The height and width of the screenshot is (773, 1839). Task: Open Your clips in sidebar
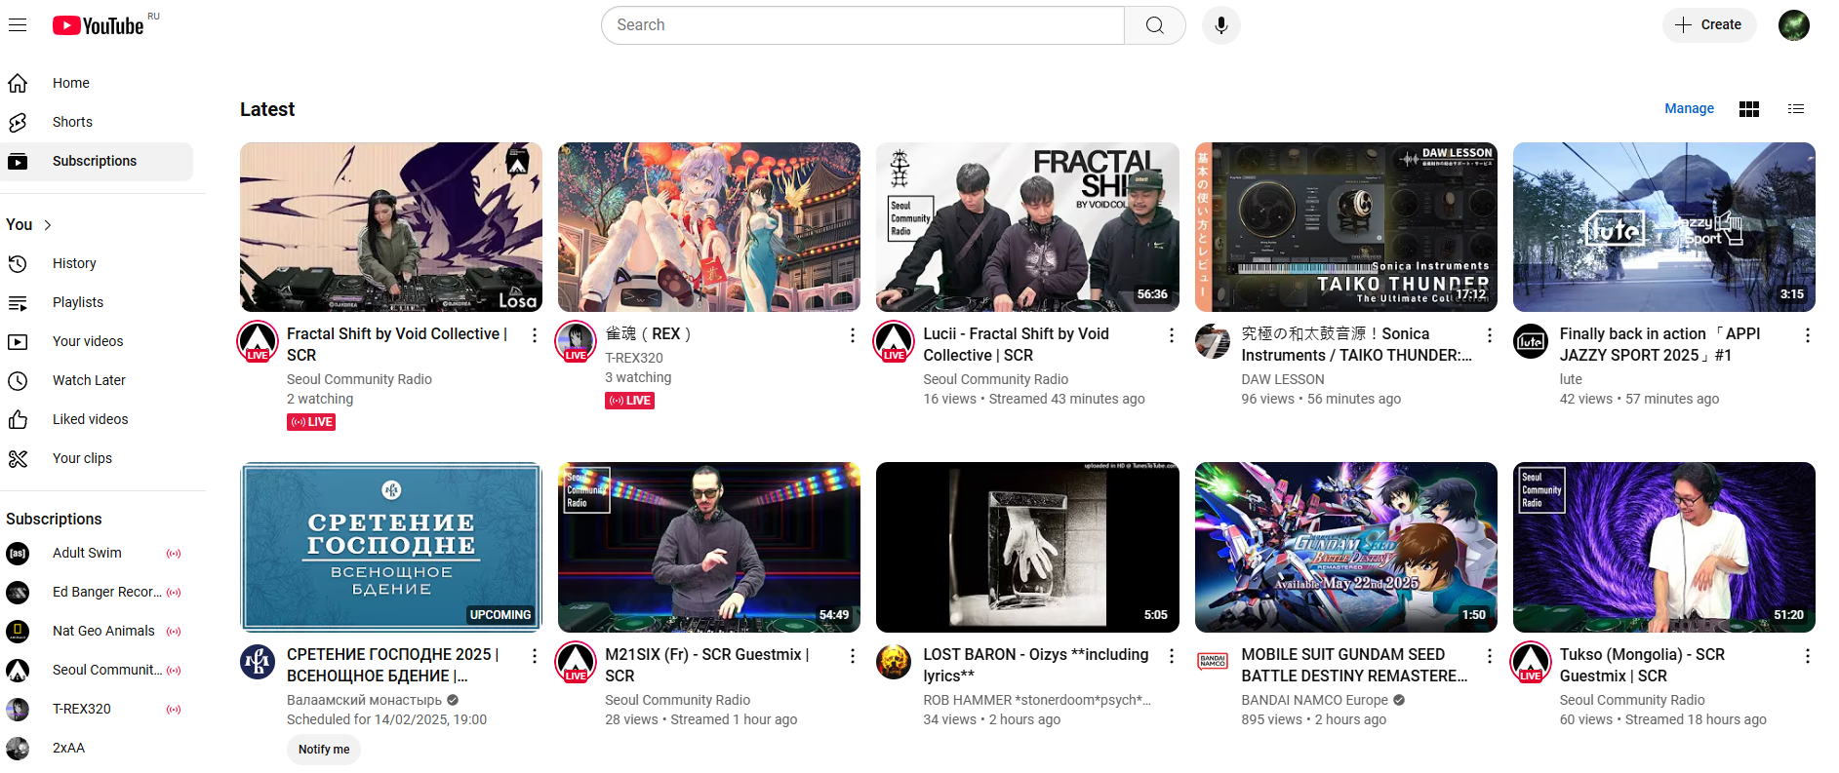point(82,458)
